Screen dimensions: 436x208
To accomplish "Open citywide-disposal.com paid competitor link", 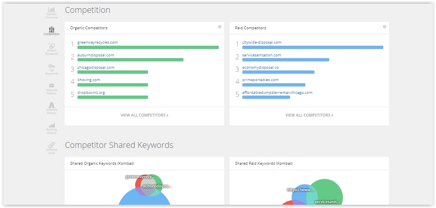I will point(262,42).
